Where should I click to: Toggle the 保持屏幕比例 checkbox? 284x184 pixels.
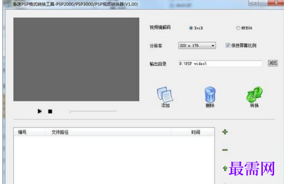click(228, 45)
